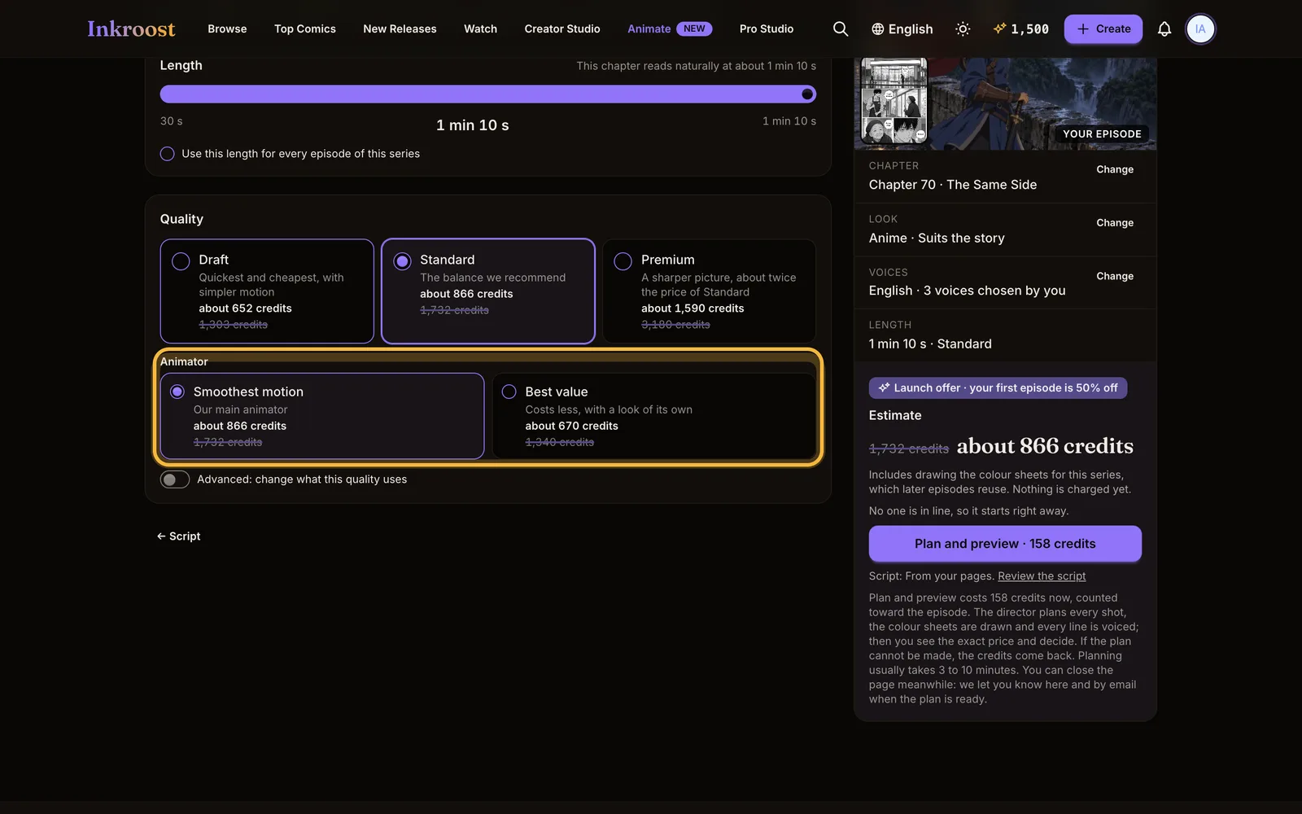
Task: Toggle the Advanced quality settings switch
Action: pos(175,479)
